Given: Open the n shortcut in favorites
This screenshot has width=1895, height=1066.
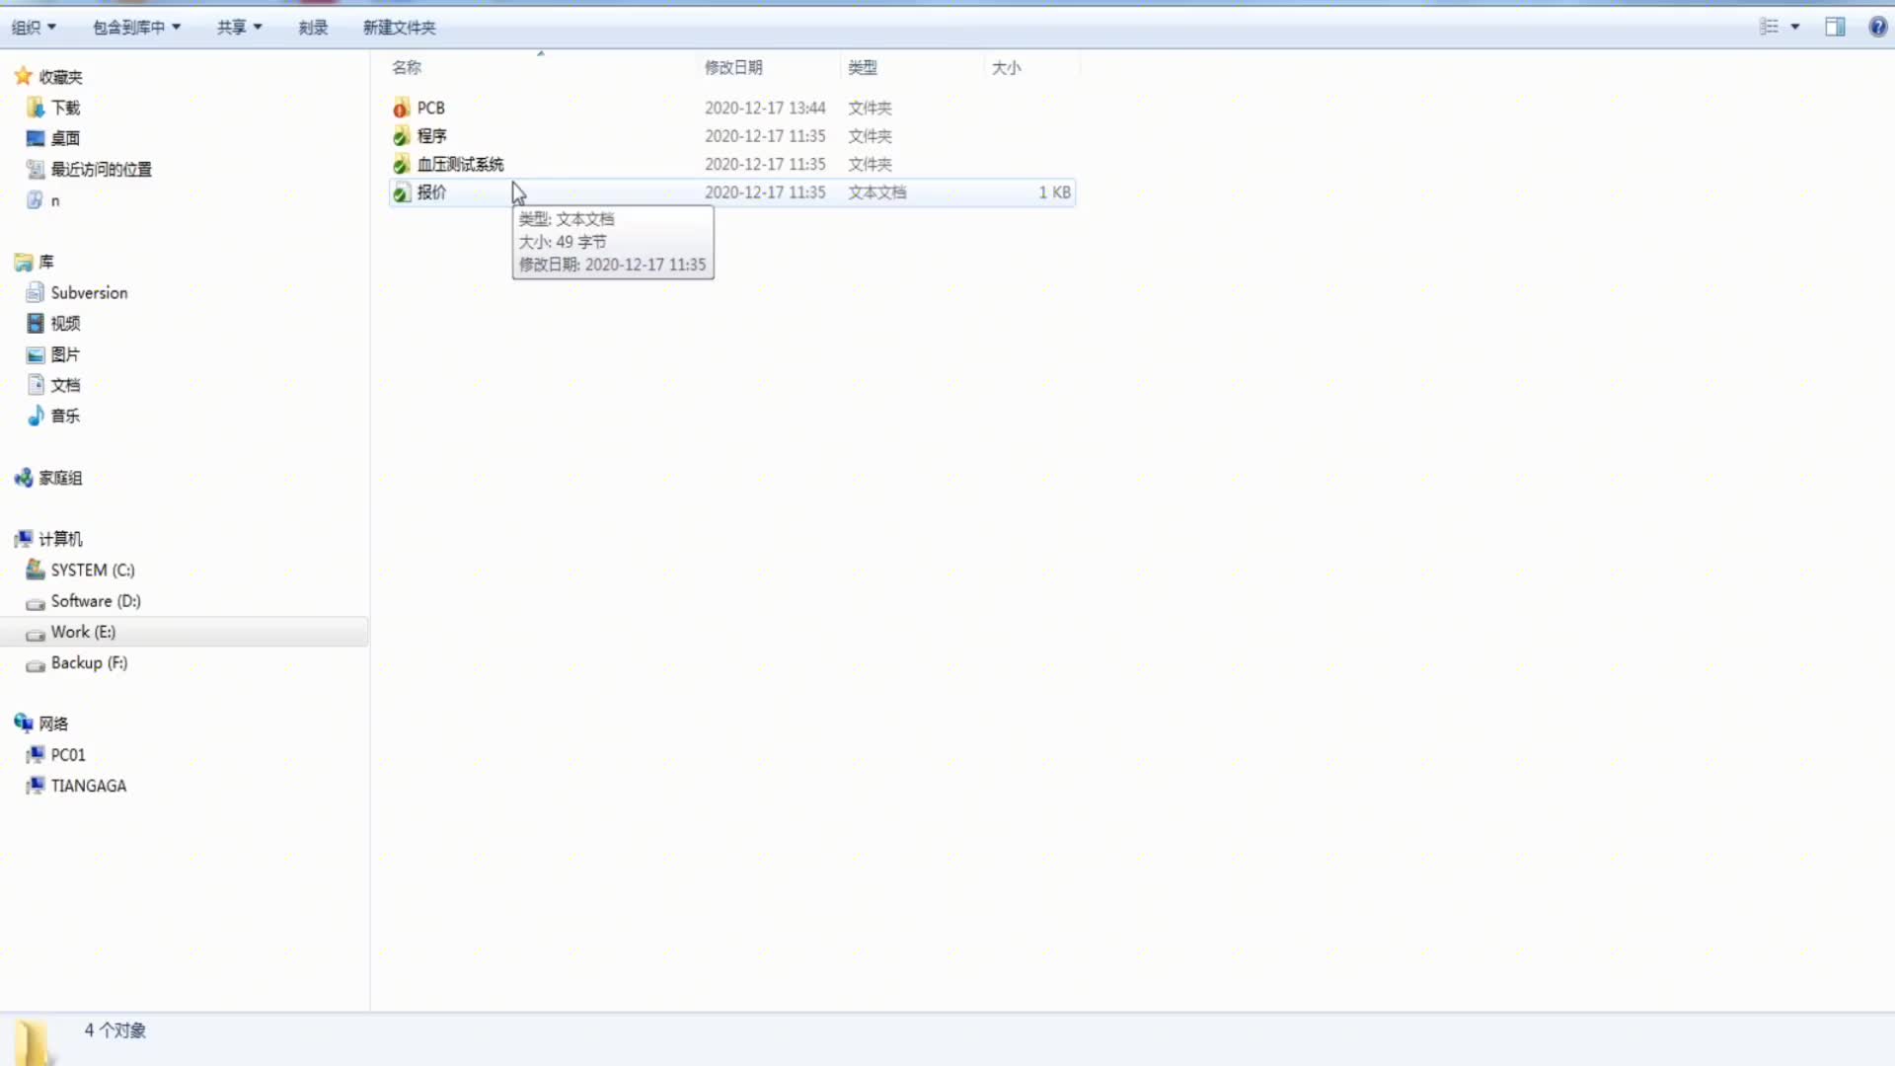Looking at the screenshot, I should tap(55, 200).
